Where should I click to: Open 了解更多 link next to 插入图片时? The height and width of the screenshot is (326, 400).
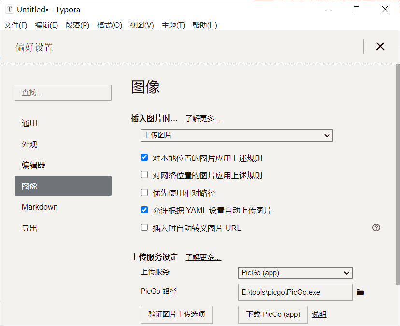coord(203,119)
